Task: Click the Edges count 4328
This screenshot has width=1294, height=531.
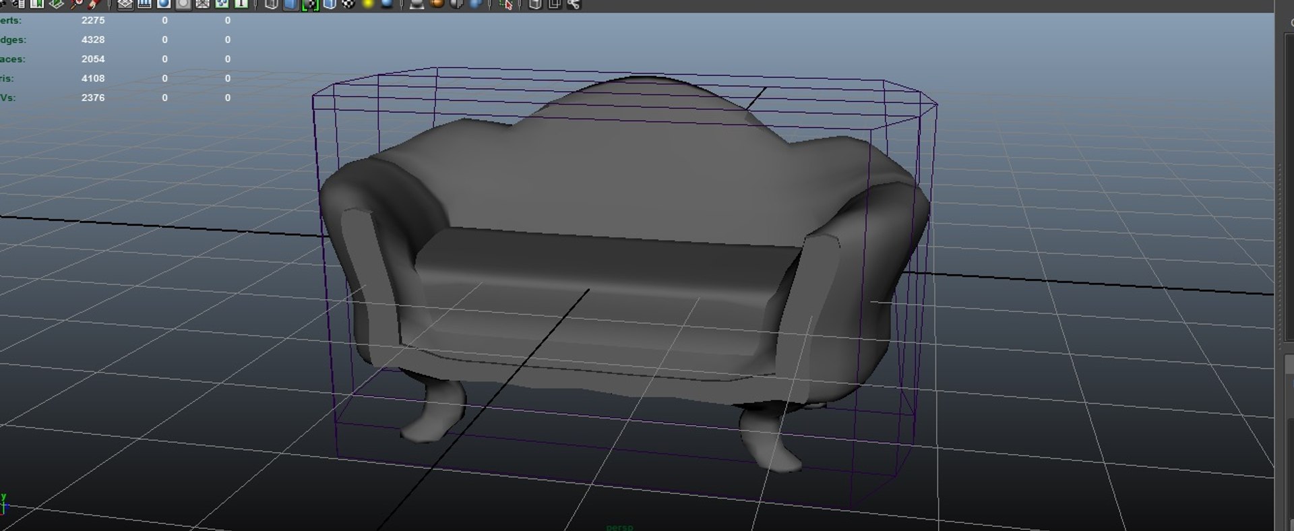Action: coord(93,40)
